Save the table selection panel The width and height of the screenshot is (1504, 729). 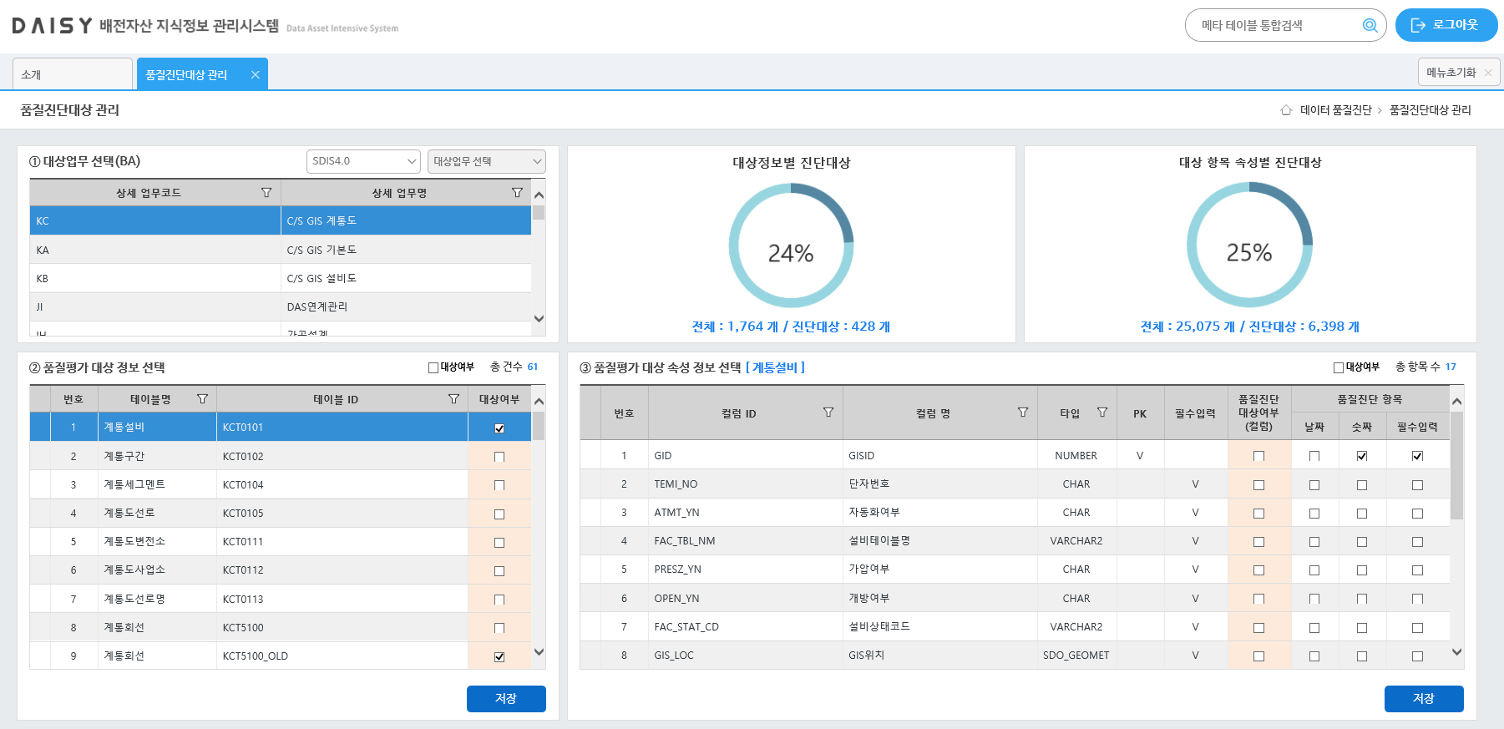click(x=506, y=699)
